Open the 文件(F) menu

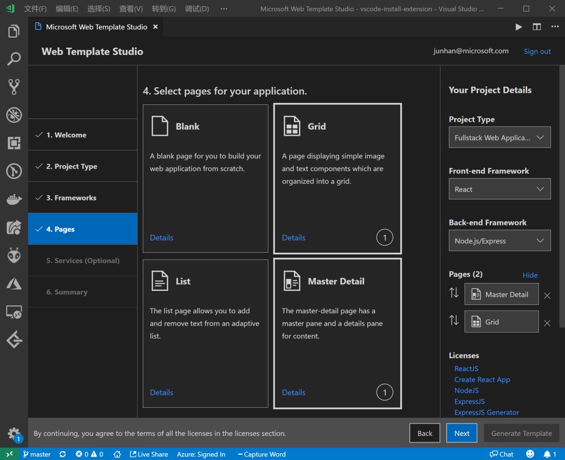[x=36, y=9]
